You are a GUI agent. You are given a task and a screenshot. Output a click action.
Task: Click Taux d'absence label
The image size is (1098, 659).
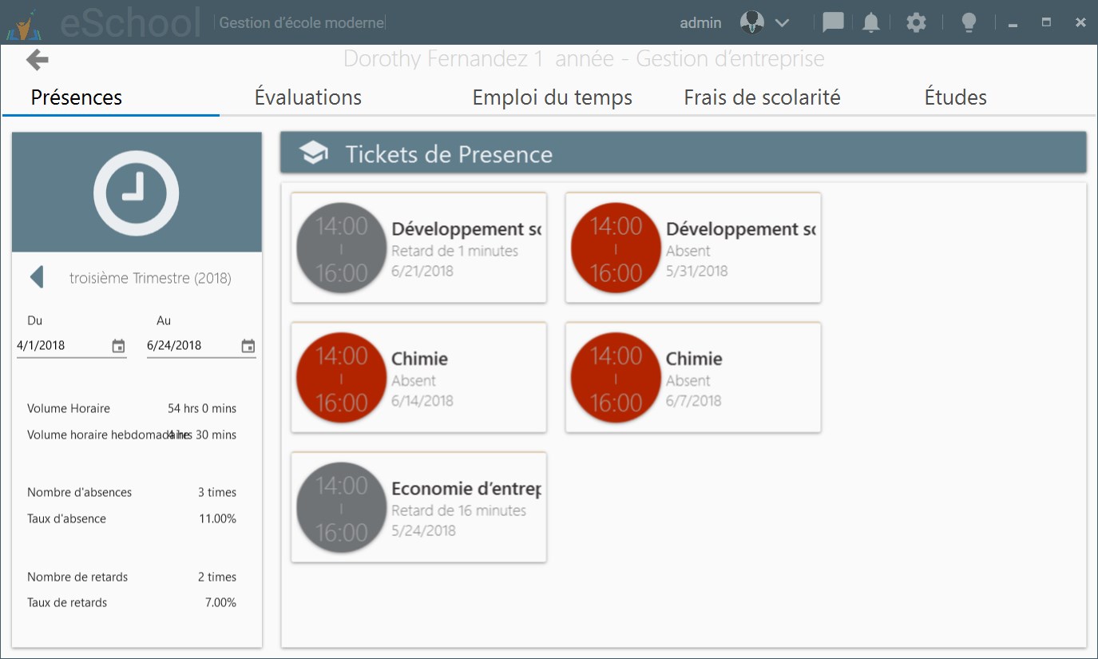pyautogui.click(x=66, y=518)
